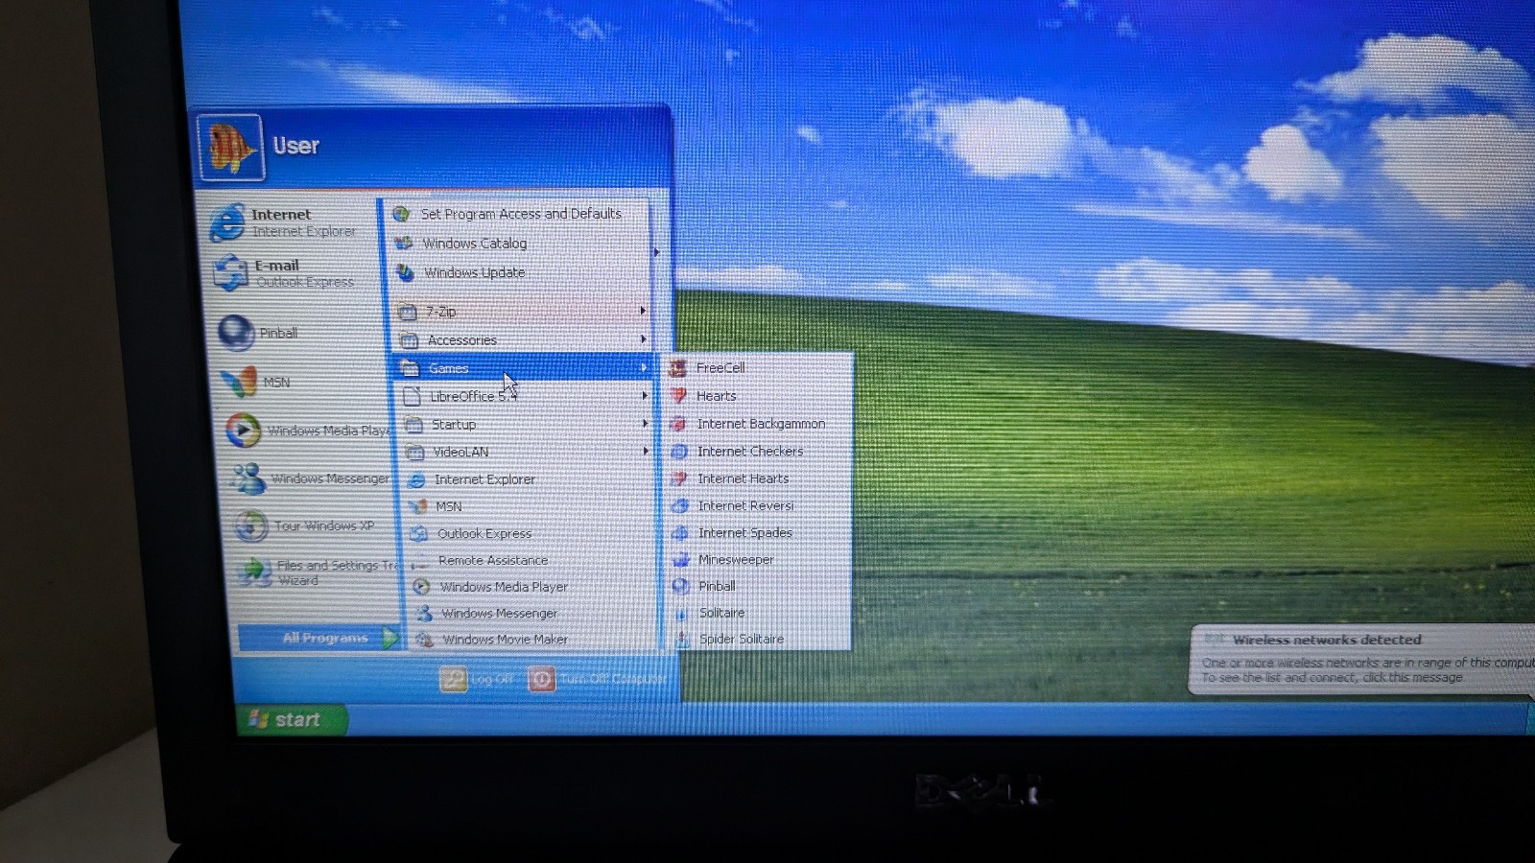The height and width of the screenshot is (863, 1535).
Task: Click the Wireless networks detected balloon
Action: [1362, 659]
